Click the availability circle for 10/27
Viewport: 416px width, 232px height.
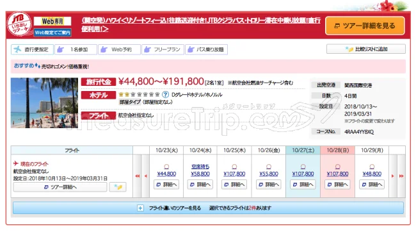tap(303, 167)
